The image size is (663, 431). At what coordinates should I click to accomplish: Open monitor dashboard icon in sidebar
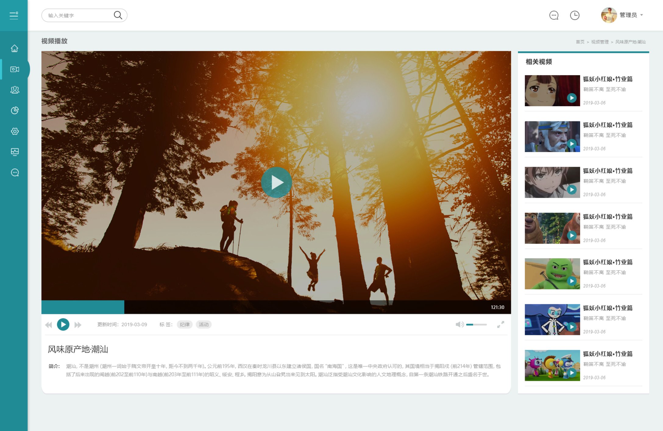tap(15, 152)
